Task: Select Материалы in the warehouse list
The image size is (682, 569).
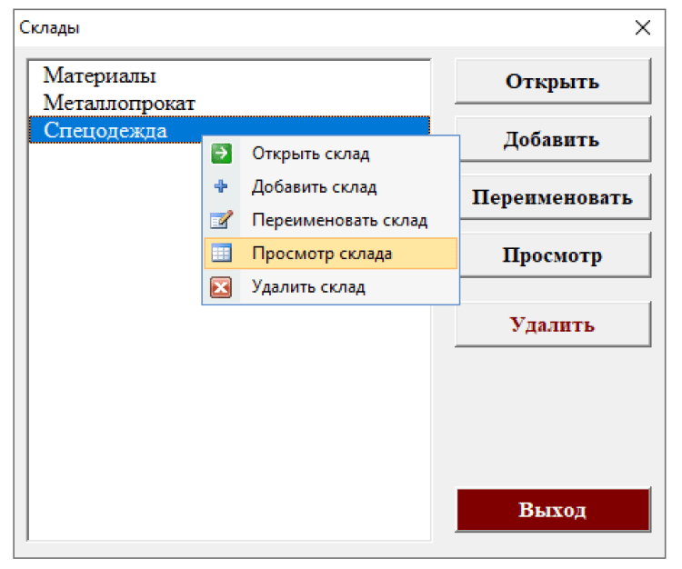Action: [229, 75]
